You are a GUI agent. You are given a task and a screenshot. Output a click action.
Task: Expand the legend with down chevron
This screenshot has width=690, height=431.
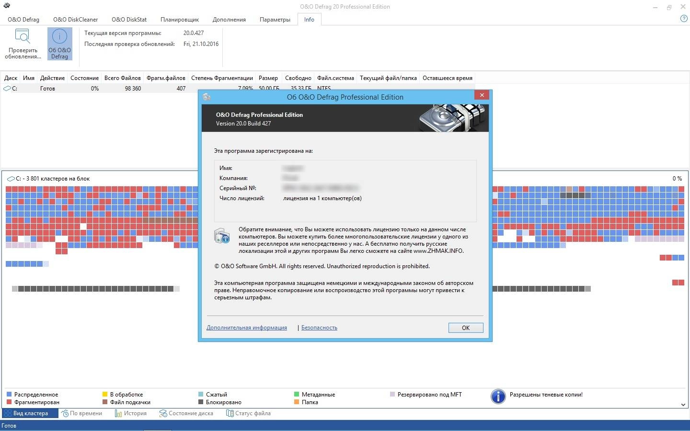683,405
